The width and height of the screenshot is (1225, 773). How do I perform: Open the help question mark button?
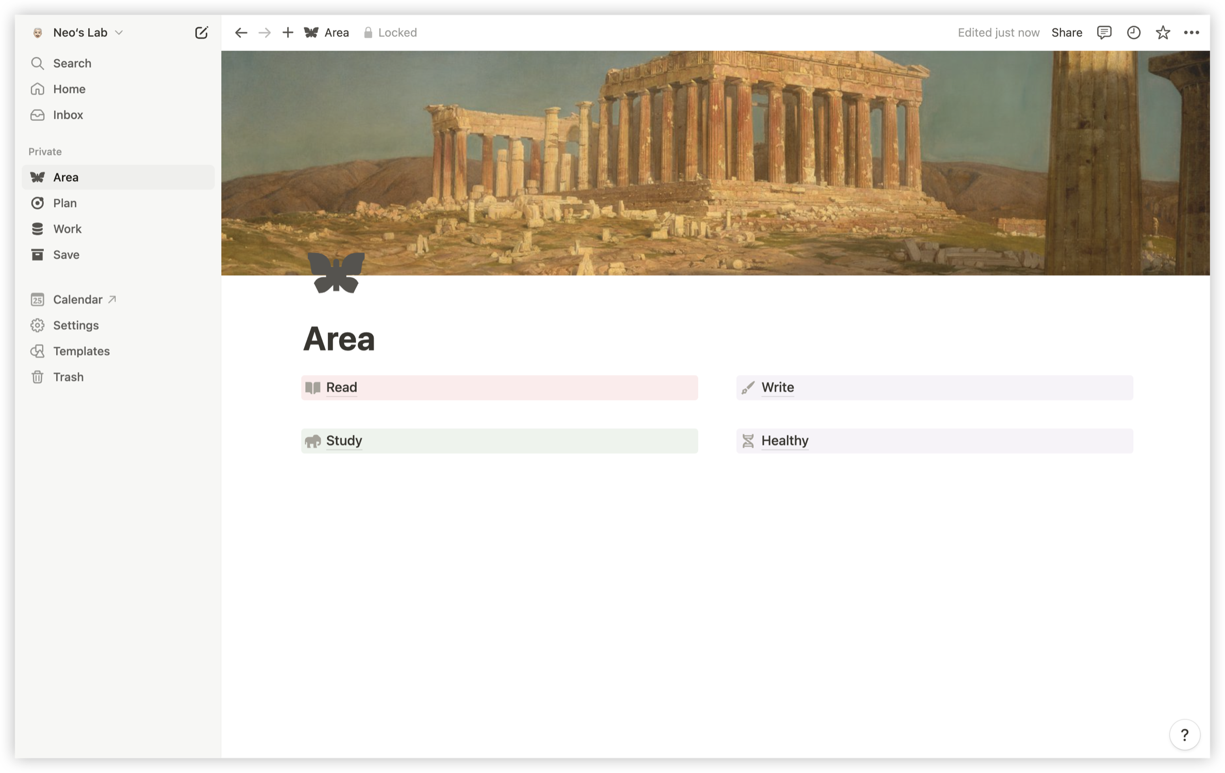click(x=1184, y=734)
